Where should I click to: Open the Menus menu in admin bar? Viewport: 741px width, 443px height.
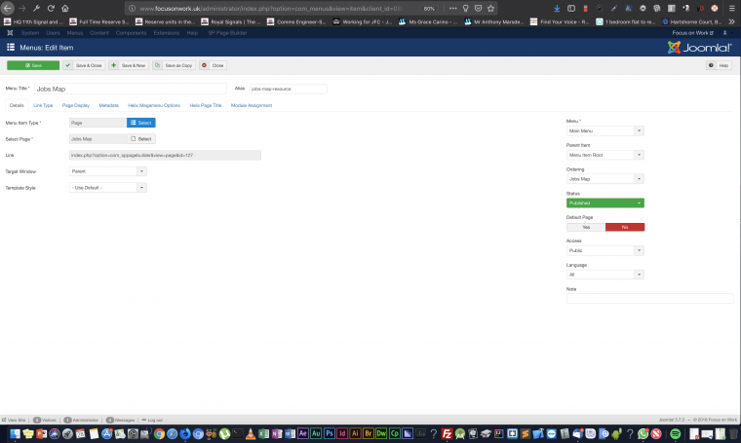tap(75, 32)
